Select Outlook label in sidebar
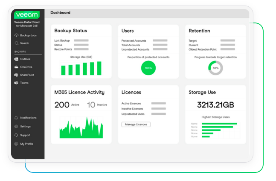Screen dimensions: 276x181 [x=25, y=59]
